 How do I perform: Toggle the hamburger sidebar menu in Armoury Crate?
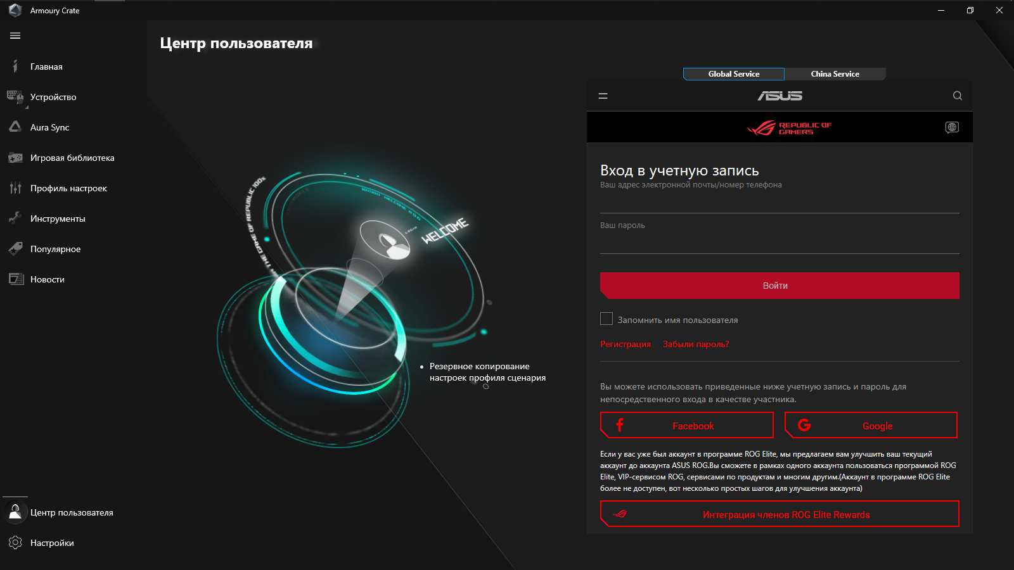click(15, 36)
